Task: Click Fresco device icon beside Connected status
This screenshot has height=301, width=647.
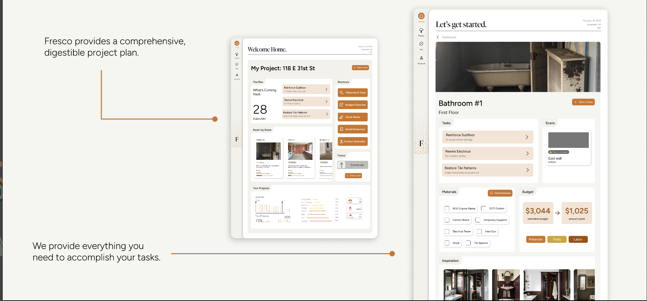Action: (x=342, y=165)
